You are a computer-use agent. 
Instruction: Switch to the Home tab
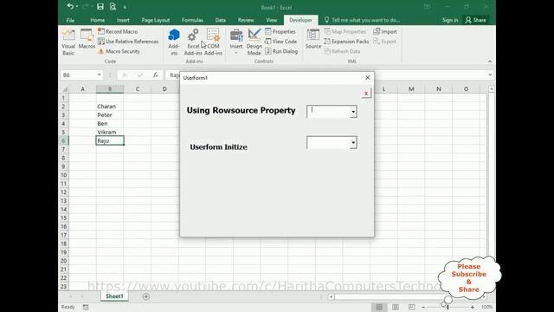(x=98, y=20)
